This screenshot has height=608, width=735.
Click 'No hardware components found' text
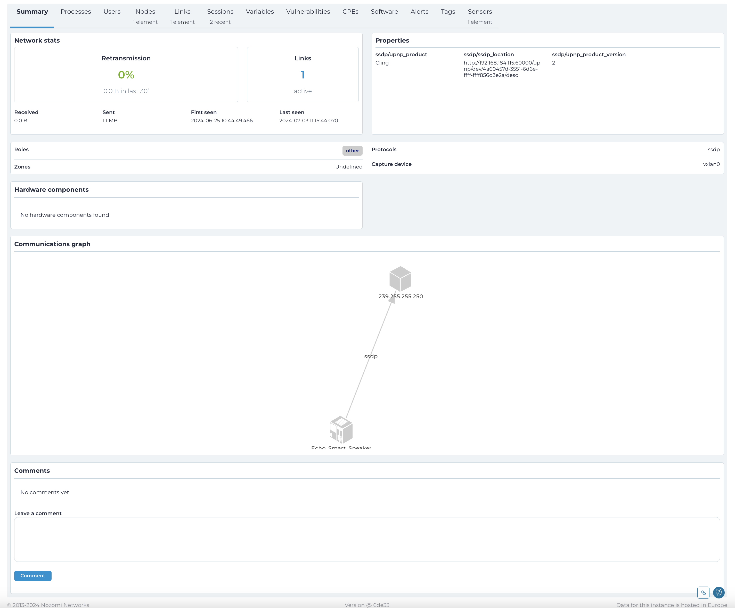pos(65,215)
